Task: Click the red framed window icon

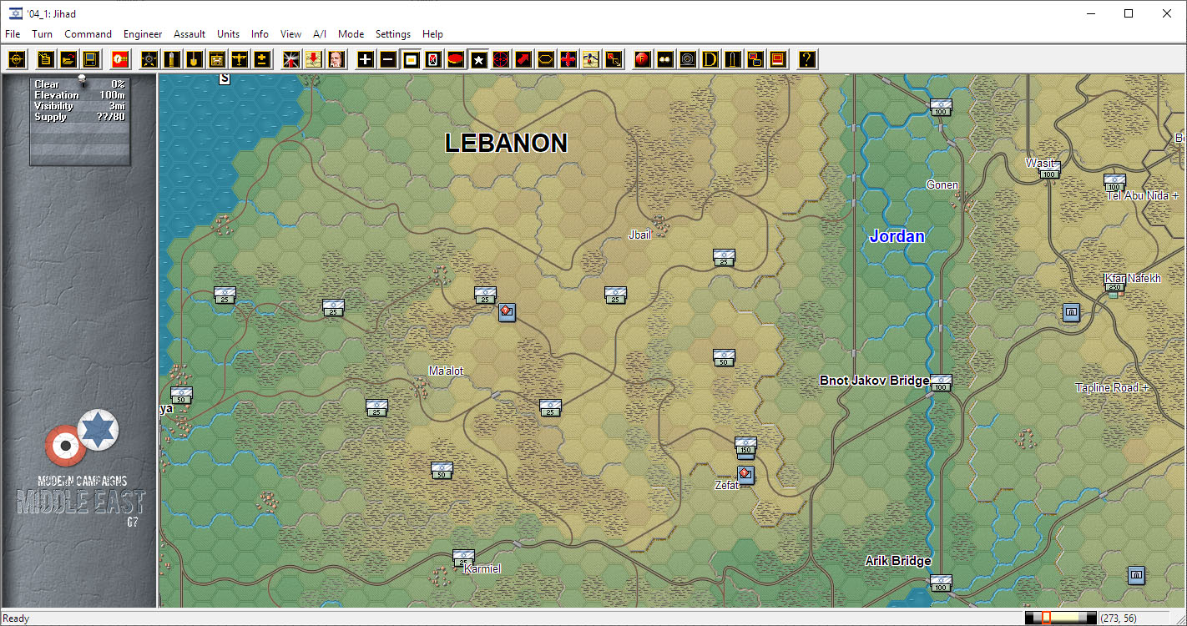Action: tap(778, 59)
